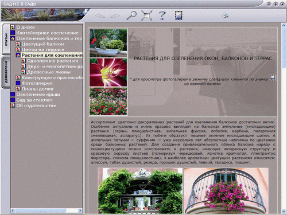This screenshot has width=287, height=215.
Task: Click page icon beside 'Древесные лианы'
Action: click(x=24, y=72)
